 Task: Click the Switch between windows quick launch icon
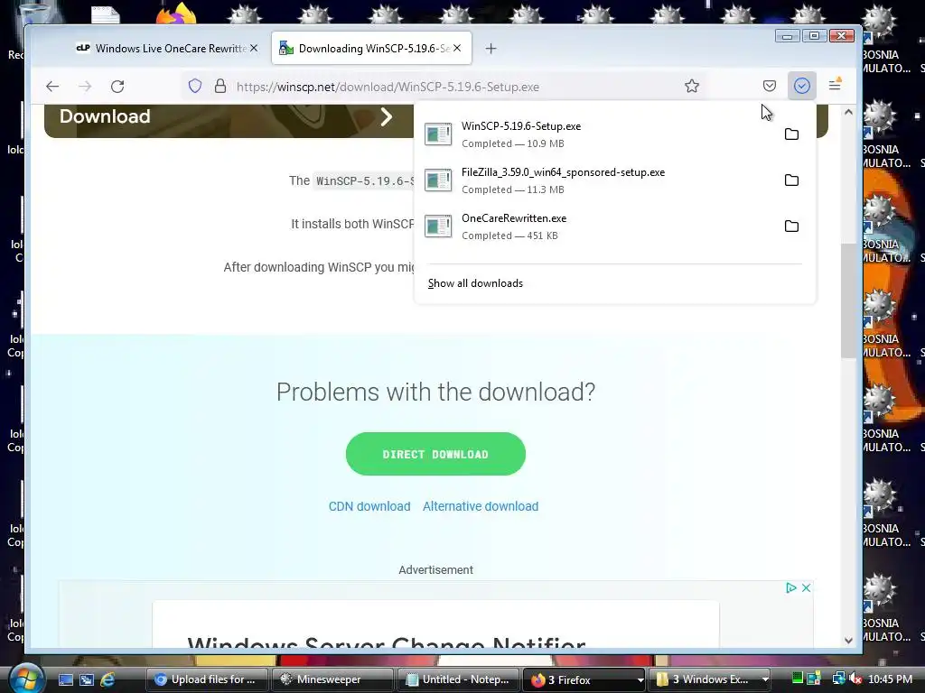pyautogui.click(x=86, y=679)
